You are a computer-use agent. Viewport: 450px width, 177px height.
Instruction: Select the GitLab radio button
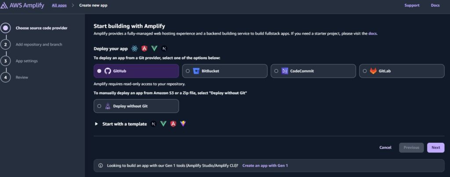pyautogui.click(x=365, y=71)
